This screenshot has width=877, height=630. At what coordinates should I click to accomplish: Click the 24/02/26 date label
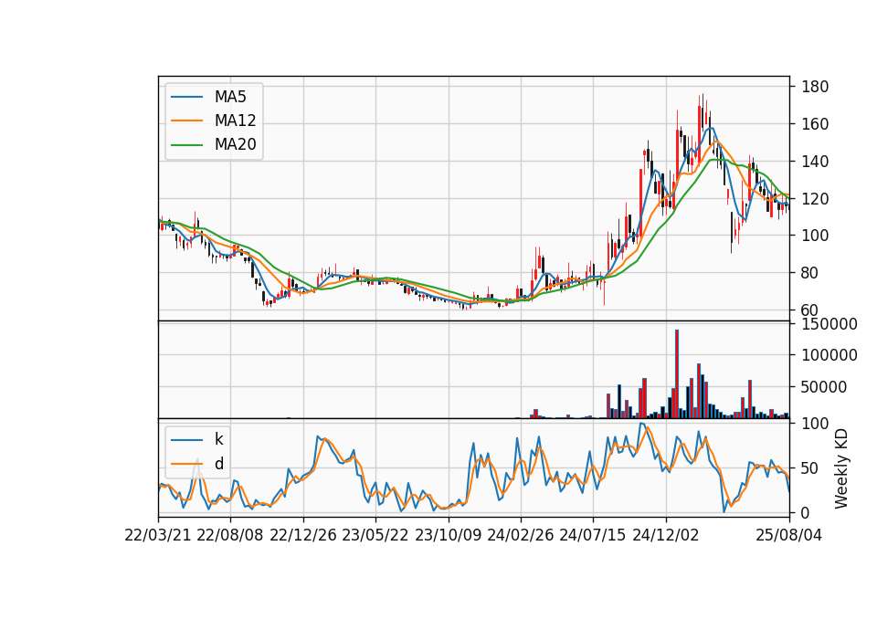520,535
